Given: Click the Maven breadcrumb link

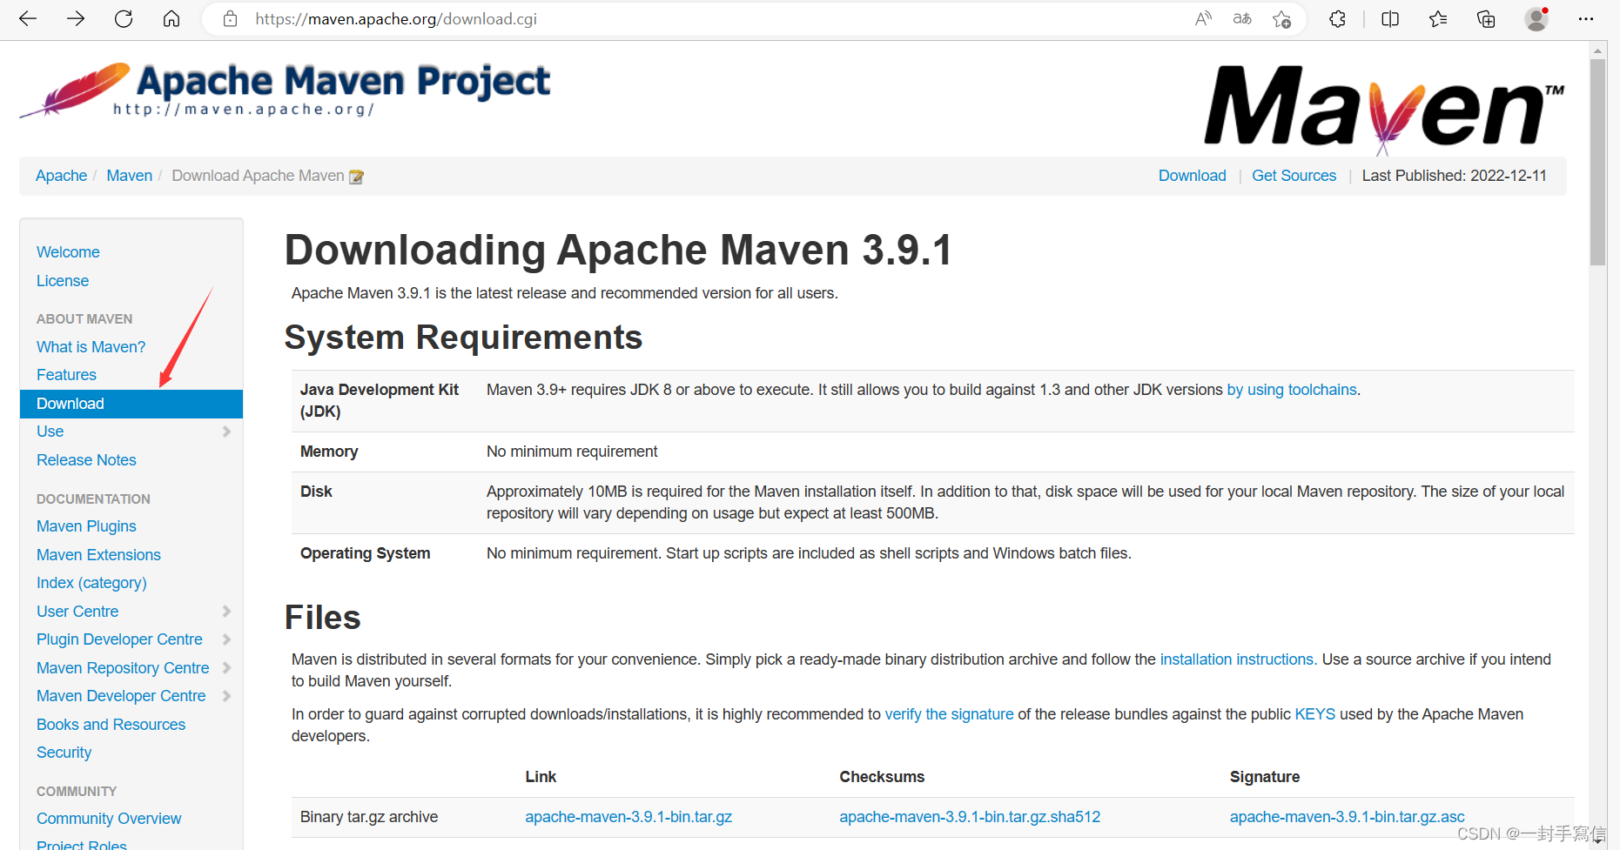Looking at the screenshot, I should pyautogui.click(x=129, y=176).
